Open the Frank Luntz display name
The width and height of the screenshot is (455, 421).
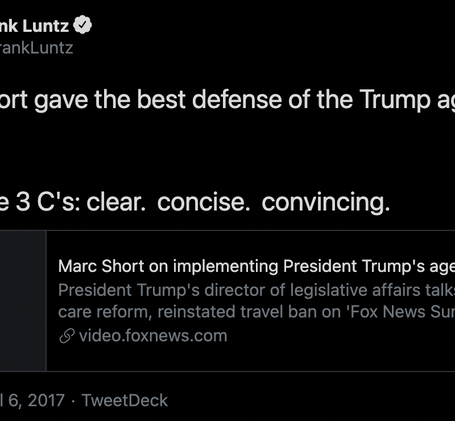tap(35, 26)
